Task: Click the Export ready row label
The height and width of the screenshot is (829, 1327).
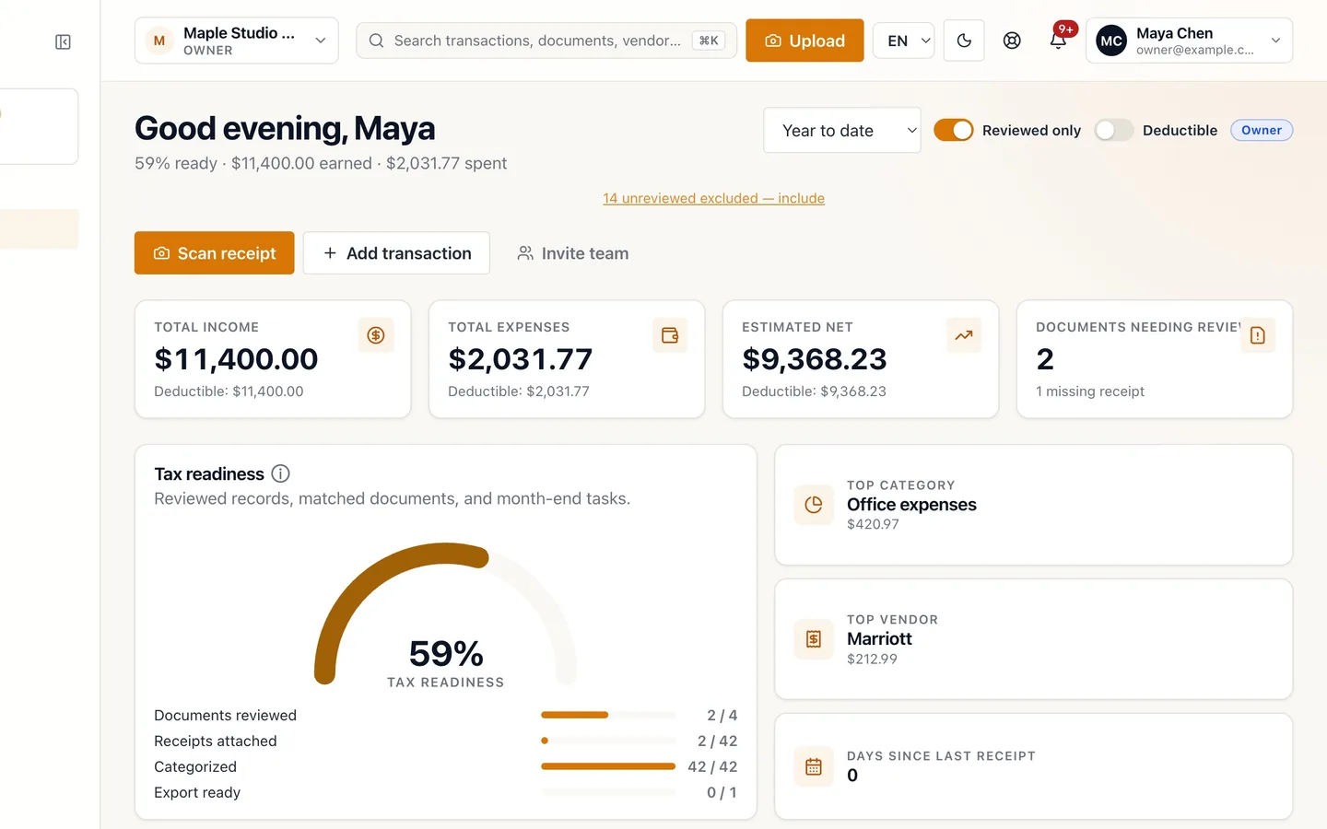Action: click(197, 792)
